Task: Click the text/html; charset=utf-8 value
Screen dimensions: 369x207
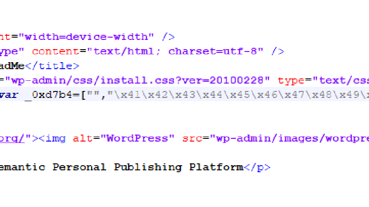Action: 175,52
